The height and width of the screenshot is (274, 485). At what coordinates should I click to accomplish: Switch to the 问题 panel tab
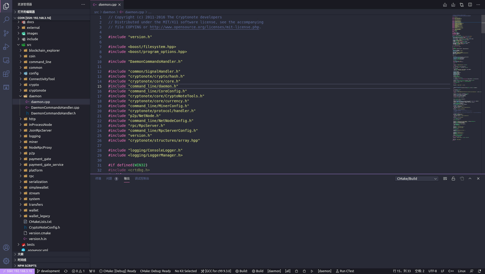pos(109,179)
